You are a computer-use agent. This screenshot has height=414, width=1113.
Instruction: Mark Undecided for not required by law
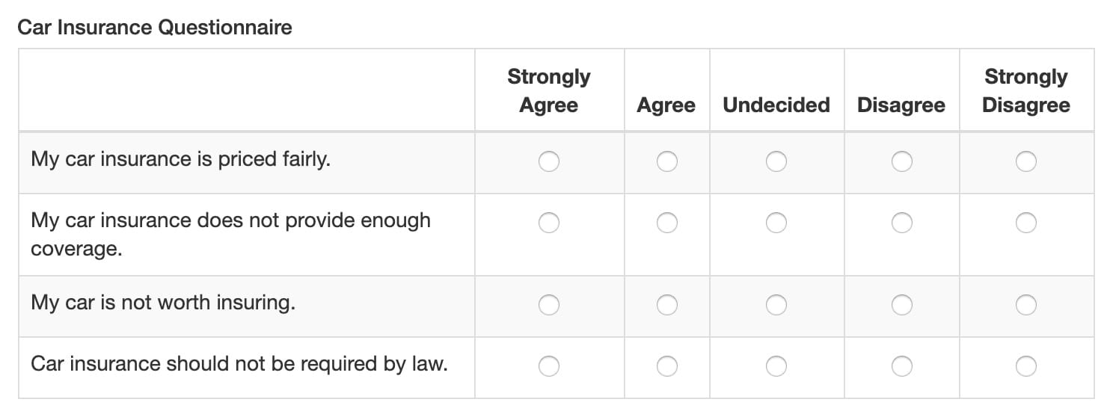click(776, 366)
